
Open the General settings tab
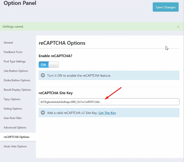tap(9, 42)
